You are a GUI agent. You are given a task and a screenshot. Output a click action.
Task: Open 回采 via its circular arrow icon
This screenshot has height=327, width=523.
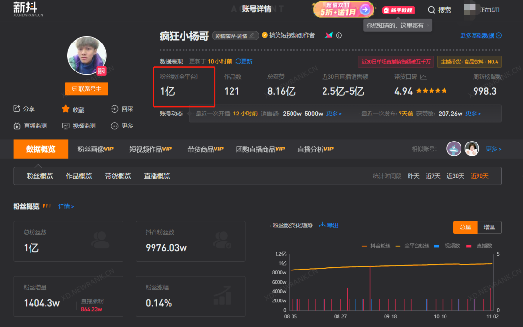click(114, 109)
